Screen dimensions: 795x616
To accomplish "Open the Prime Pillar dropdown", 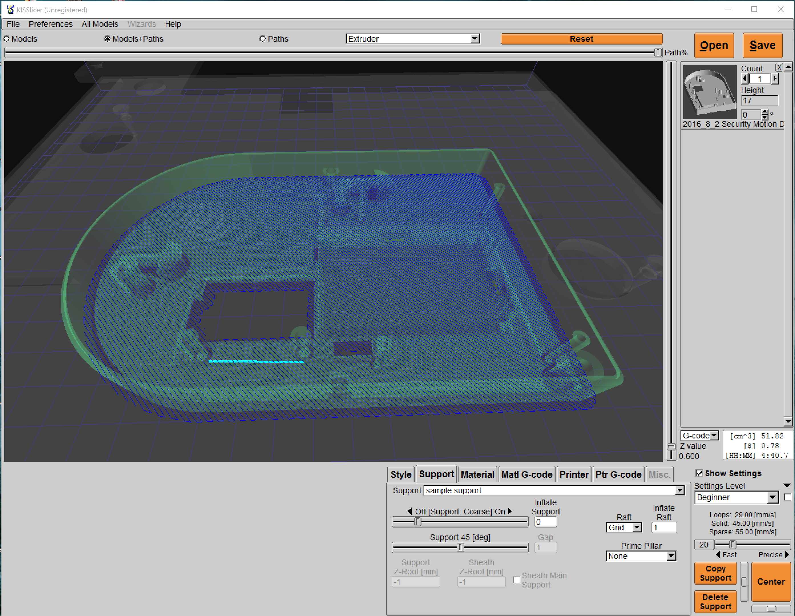I will (x=641, y=556).
